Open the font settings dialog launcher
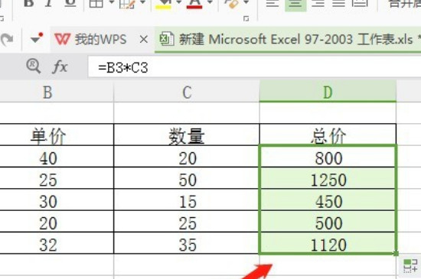Screen dimensions: 421x279 click(246, 18)
